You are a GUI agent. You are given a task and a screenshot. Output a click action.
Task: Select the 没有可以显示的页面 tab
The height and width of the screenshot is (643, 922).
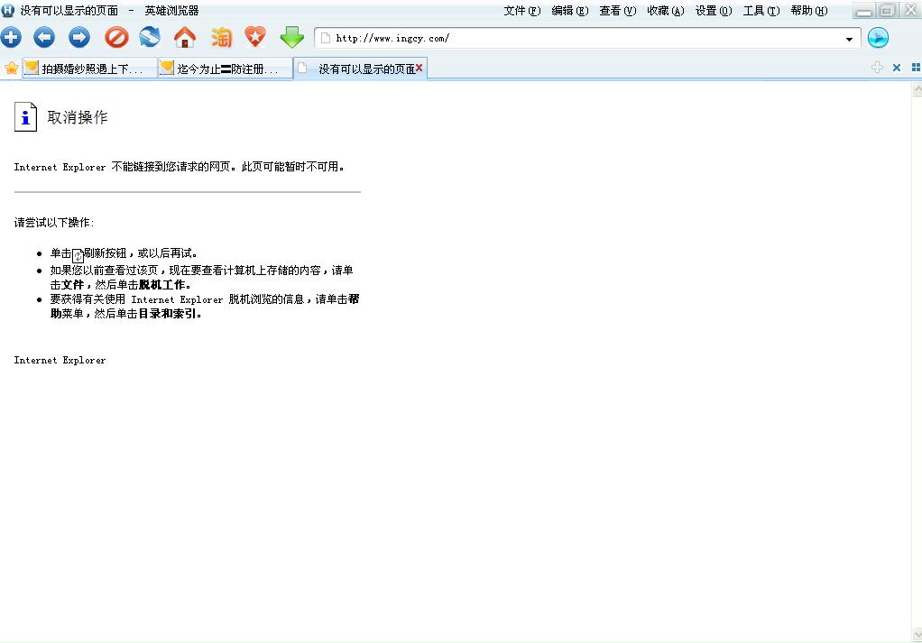click(x=360, y=69)
